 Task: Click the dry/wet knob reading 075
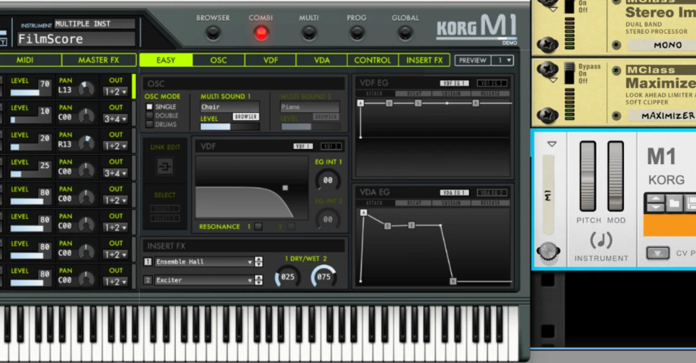[324, 276]
